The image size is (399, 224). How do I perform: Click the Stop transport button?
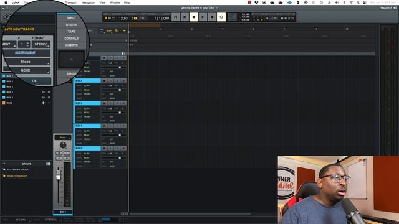[x=194, y=17]
